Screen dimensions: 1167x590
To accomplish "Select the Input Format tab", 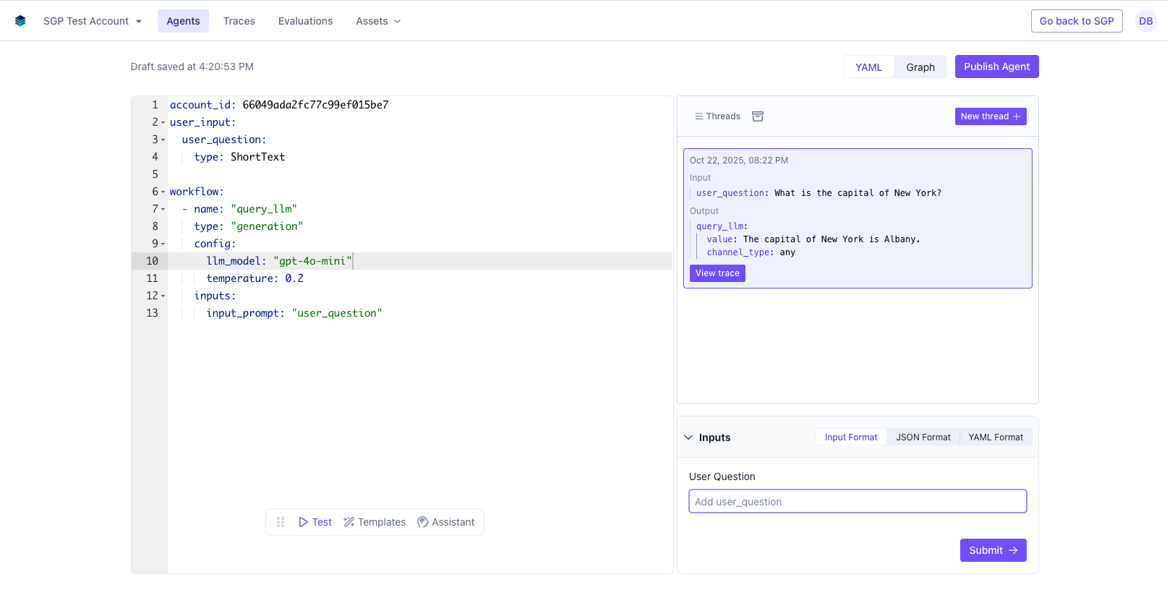I will click(x=851, y=437).
